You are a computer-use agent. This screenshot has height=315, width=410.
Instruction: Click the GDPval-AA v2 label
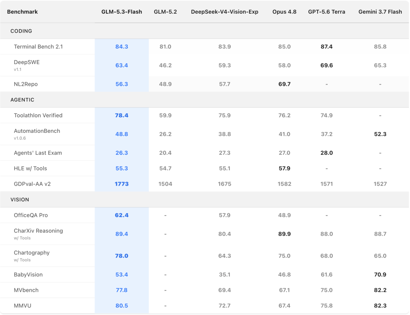click(x=32, y=184)
